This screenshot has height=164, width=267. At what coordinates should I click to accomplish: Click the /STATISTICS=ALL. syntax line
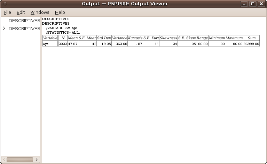[63, 32]
